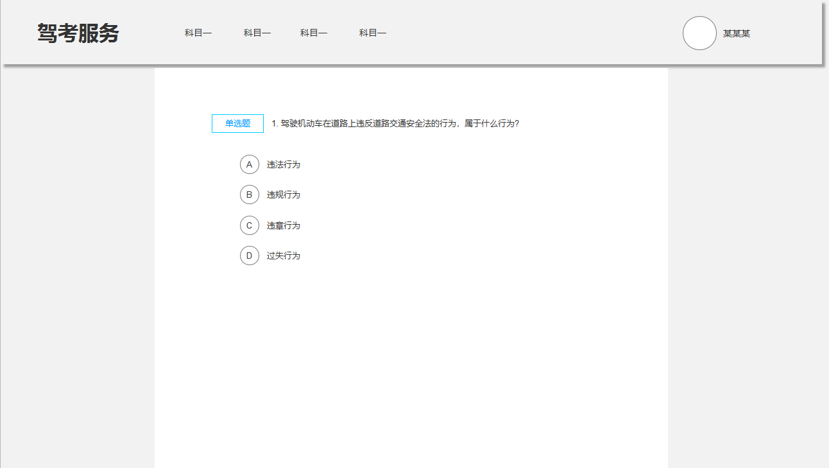Click the 违法行为 answer text
Image resolution: width=829 pixels, height=468 pixels.
pyautogui.click(x=284, y=164)
